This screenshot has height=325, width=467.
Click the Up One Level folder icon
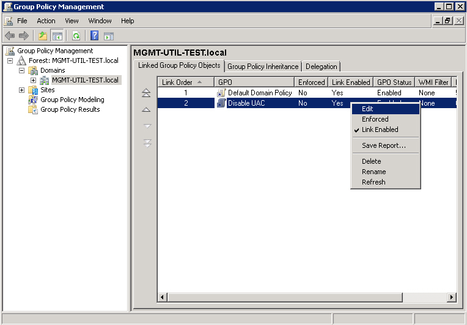click(x=43, y=36)
